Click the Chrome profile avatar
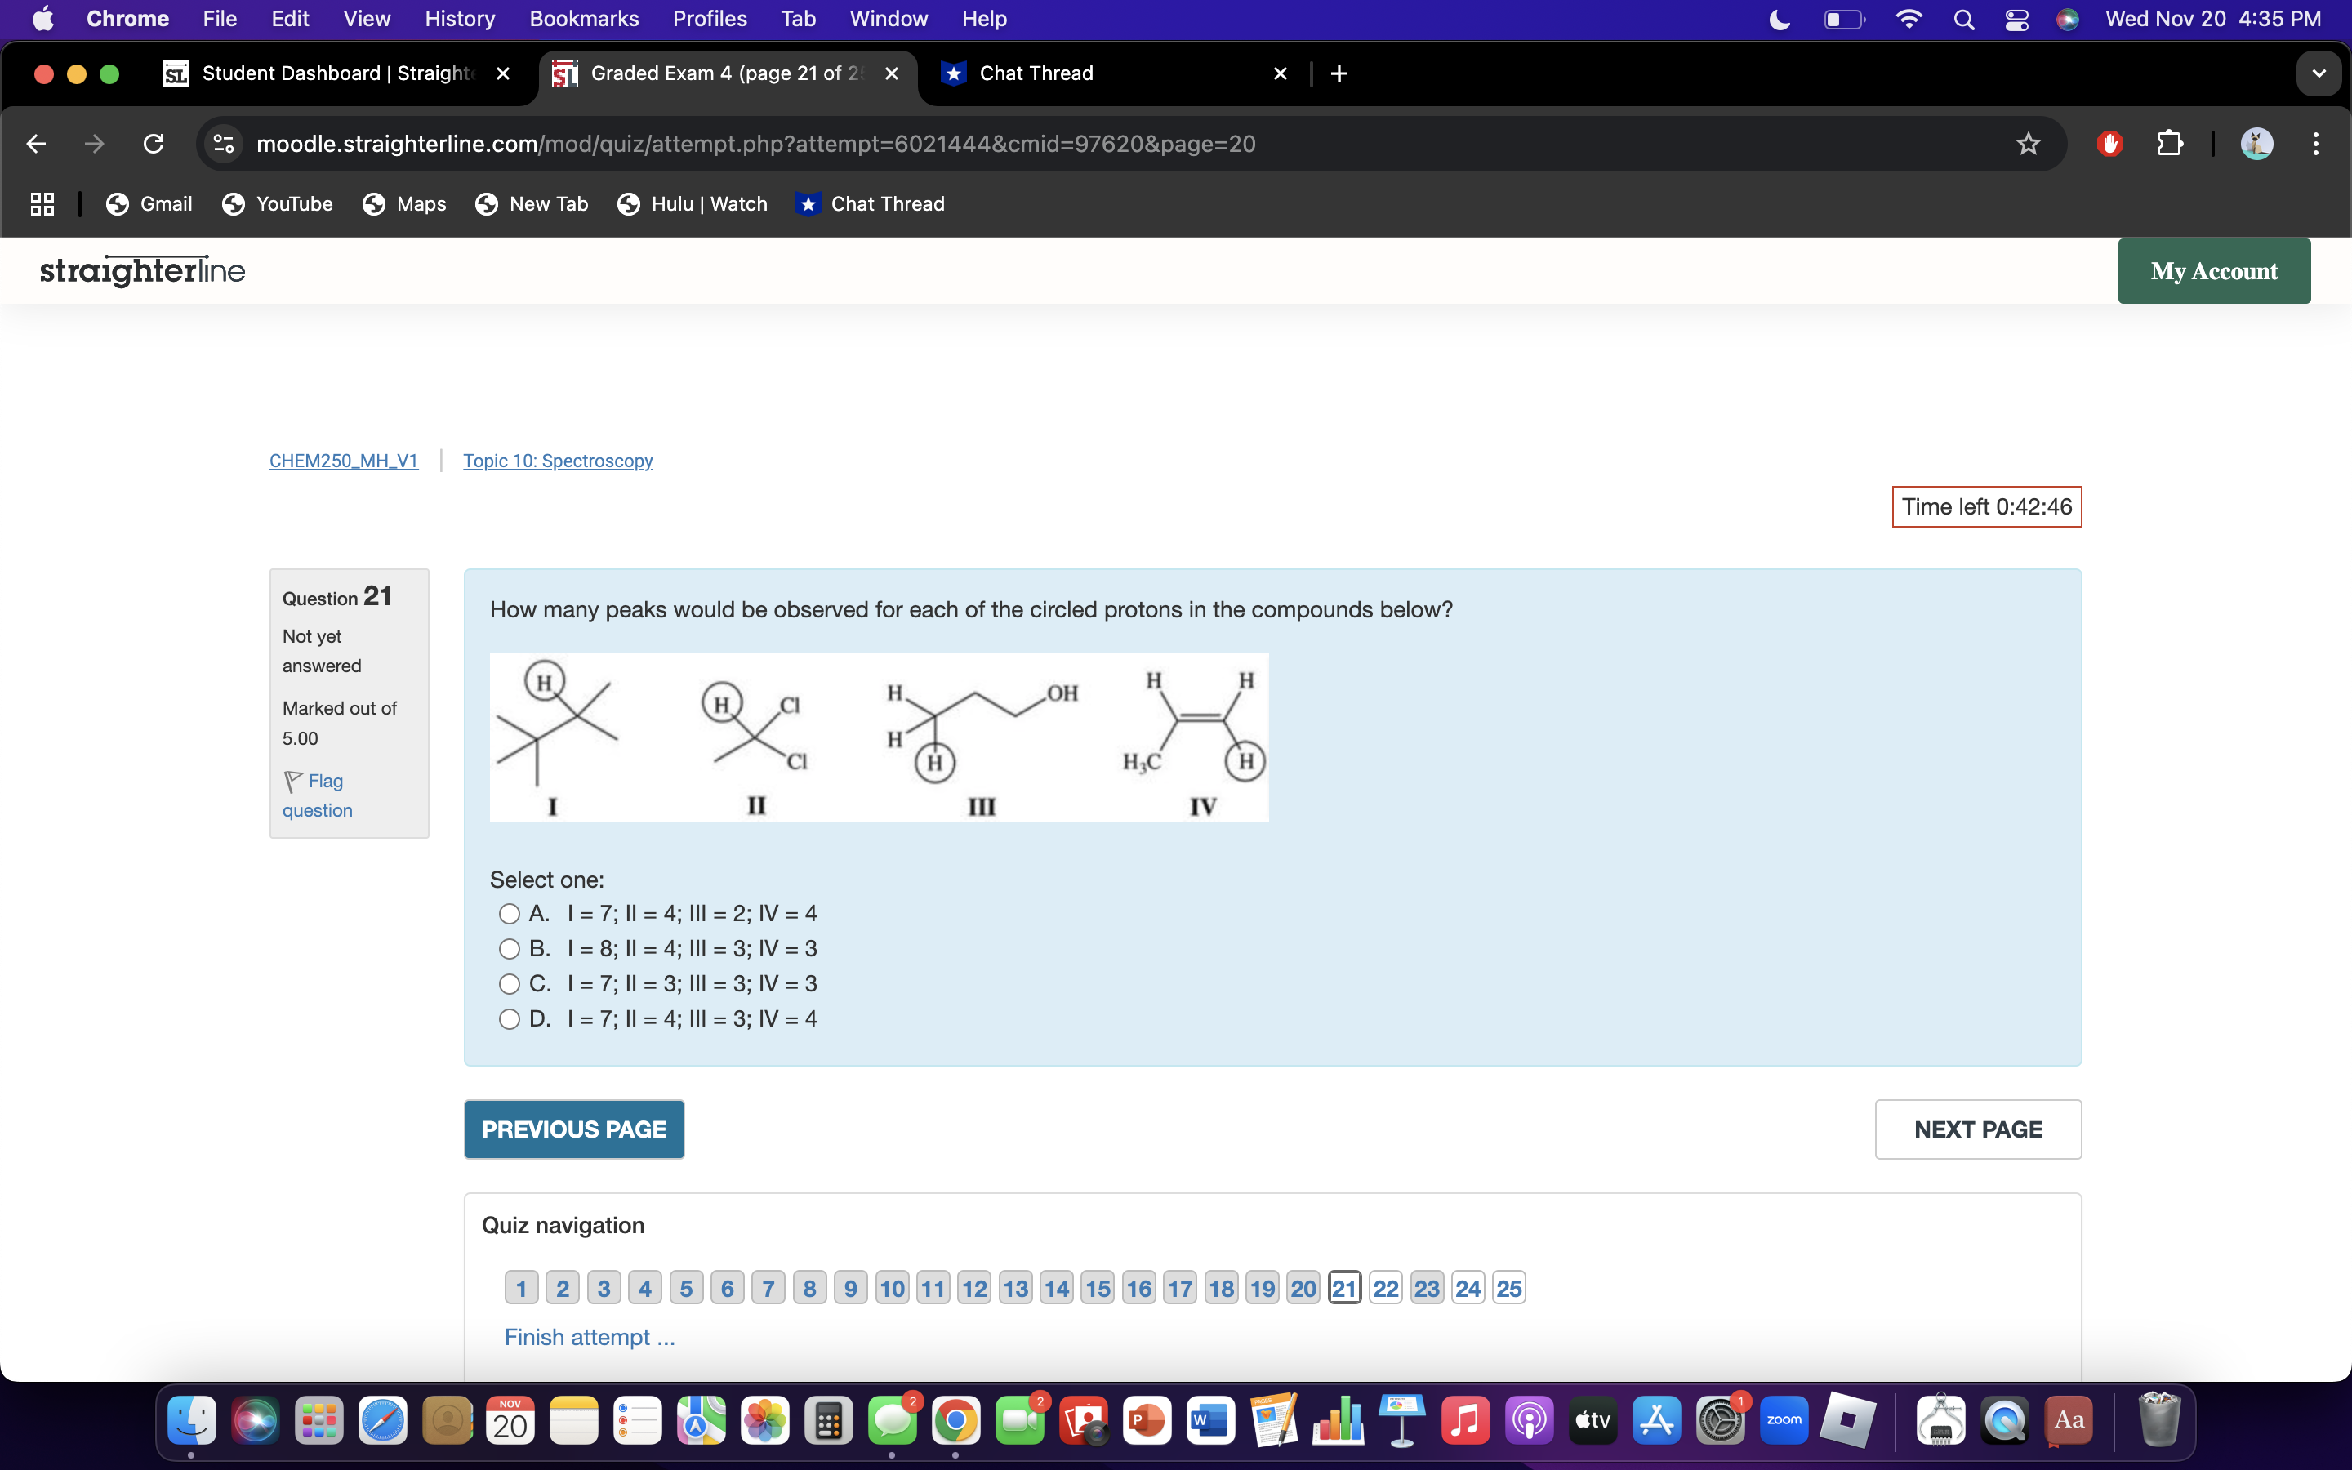Screen dimensions: 2352x1470 pyautogui.click(x=2256, y=143)
